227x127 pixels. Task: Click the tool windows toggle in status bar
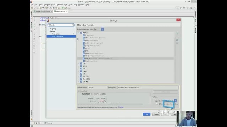pos(32,126)
